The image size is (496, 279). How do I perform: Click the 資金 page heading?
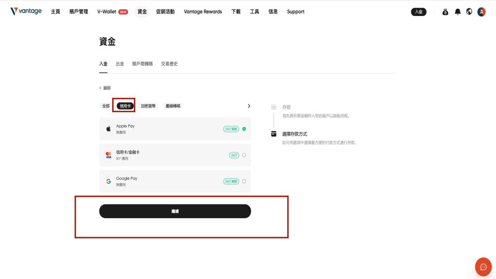[107, 42]
